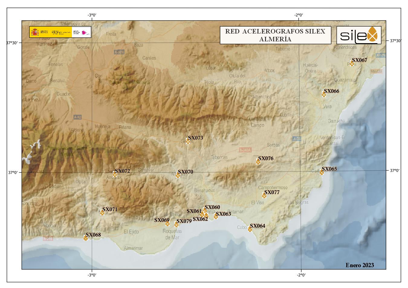
Task: Click the top -3°0′ longitude label
Action: click(x=92, y=15)
